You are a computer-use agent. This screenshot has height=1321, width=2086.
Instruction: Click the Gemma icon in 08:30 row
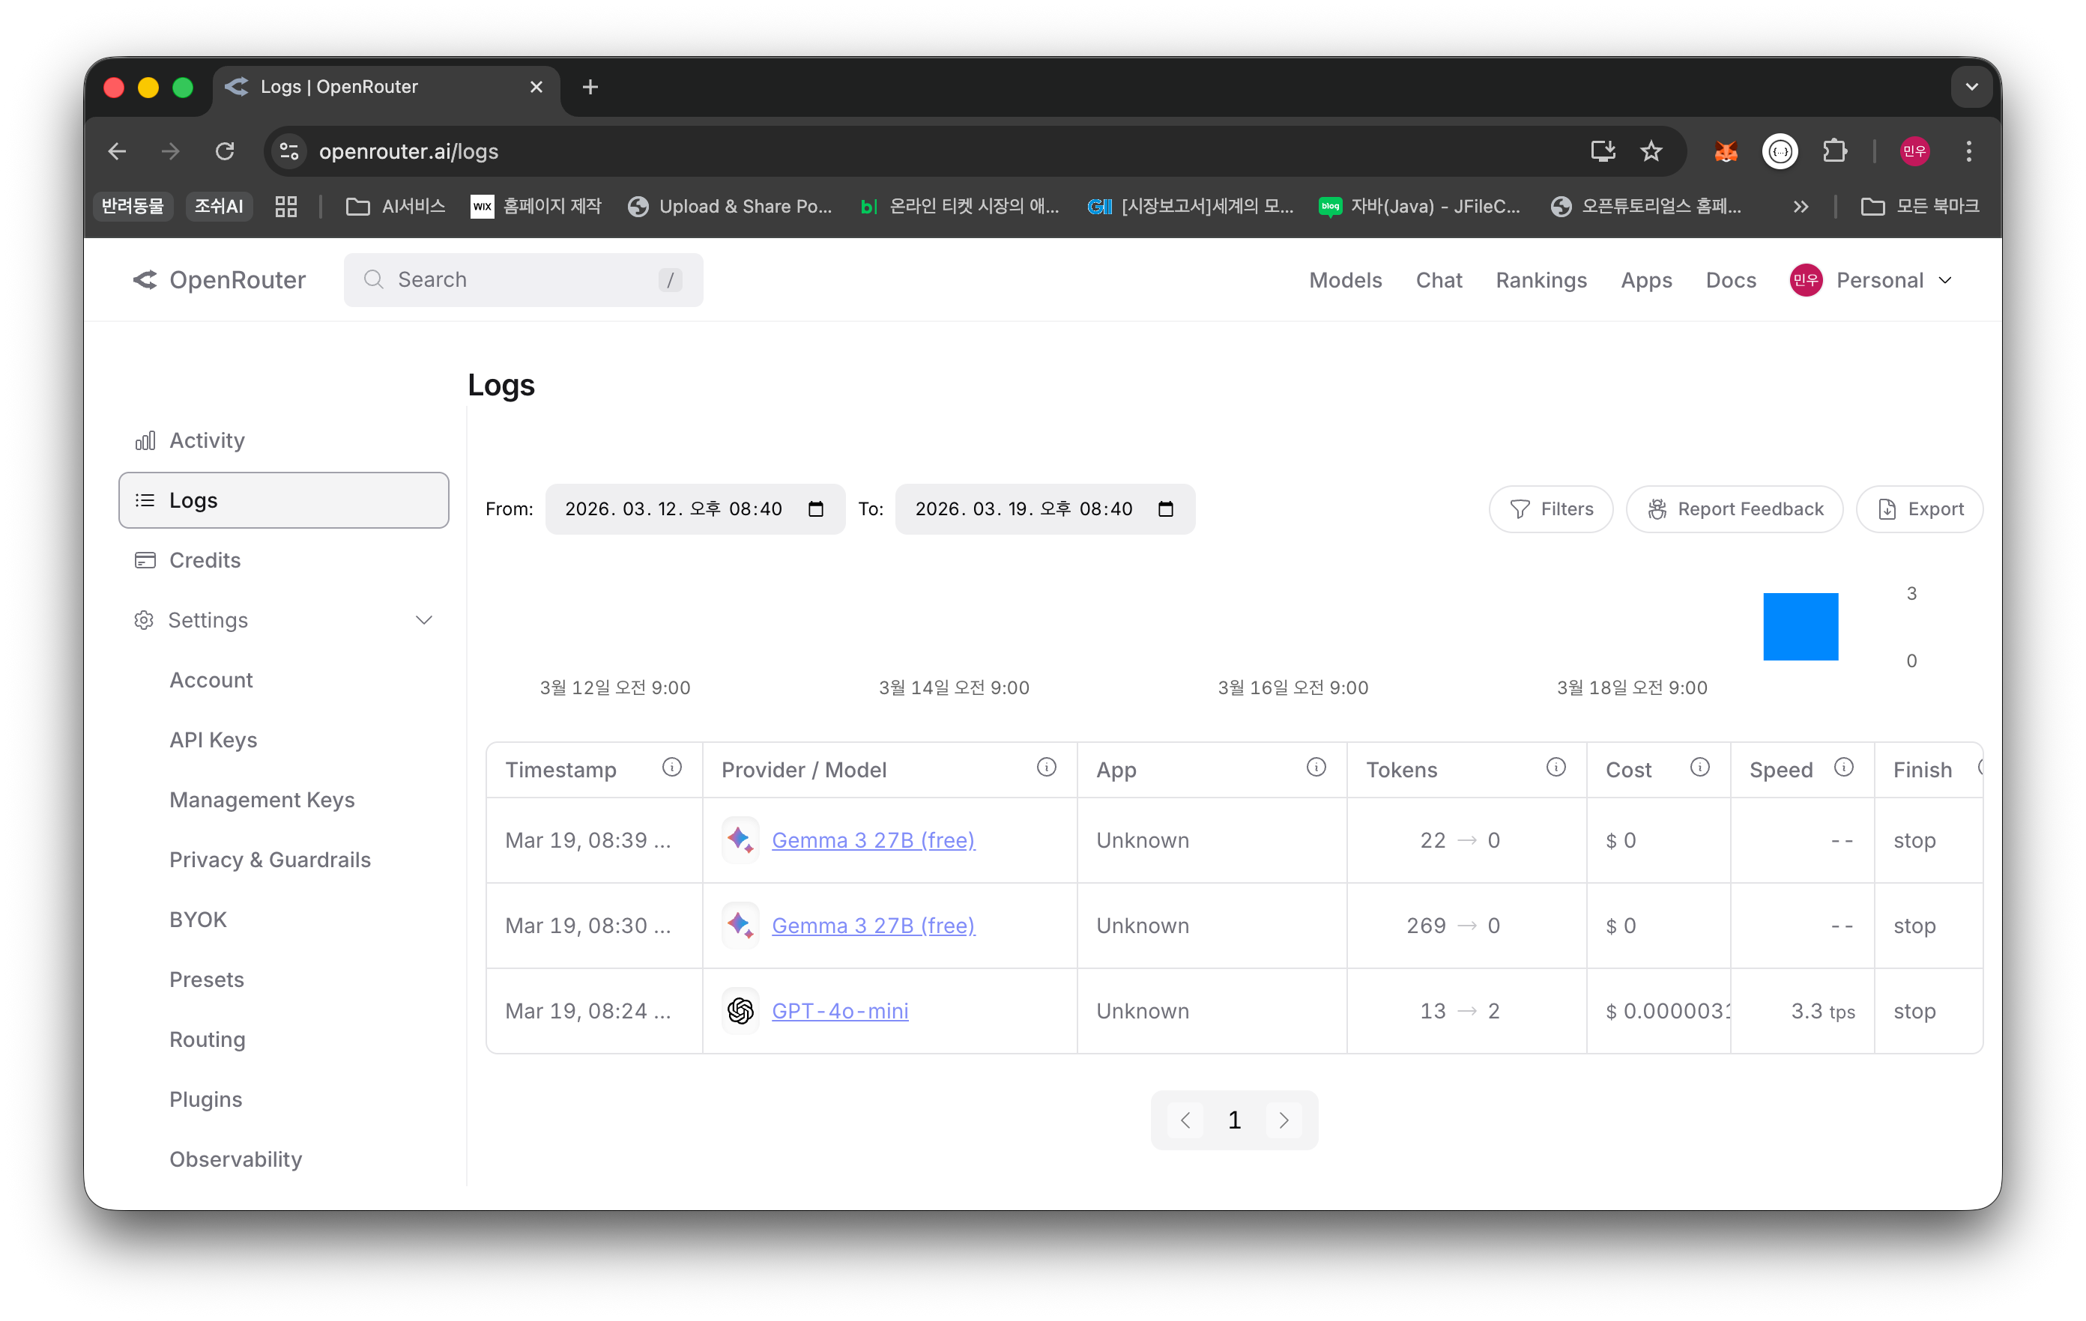click(740, 925)
